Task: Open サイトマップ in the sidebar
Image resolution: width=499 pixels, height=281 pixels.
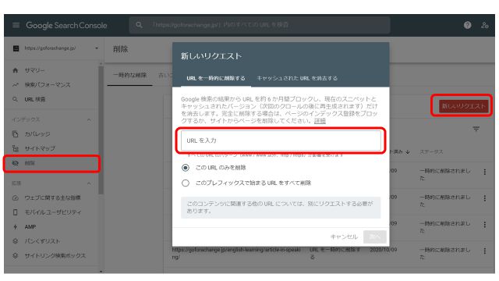Action: click(40, 148)
